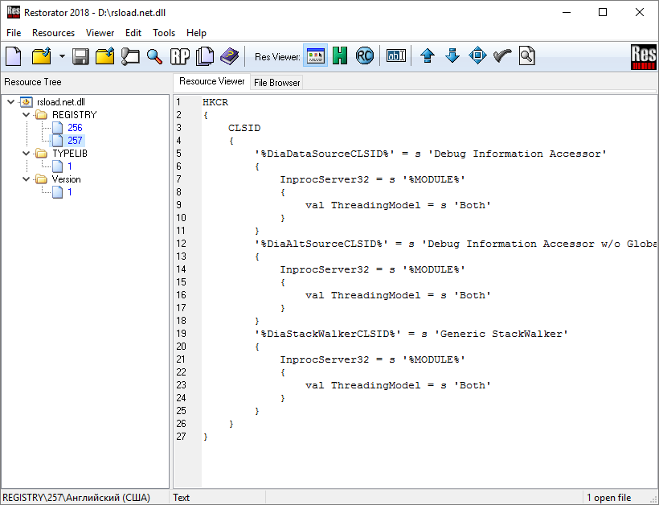This screenshot has width=659, height=505.
Task: Open the Edit menu
Action: (133, 33)
